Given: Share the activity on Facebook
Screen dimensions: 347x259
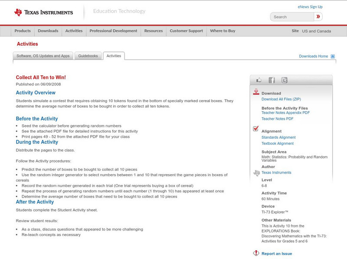Looking at the screenshot, I should [x=272, y=80].
